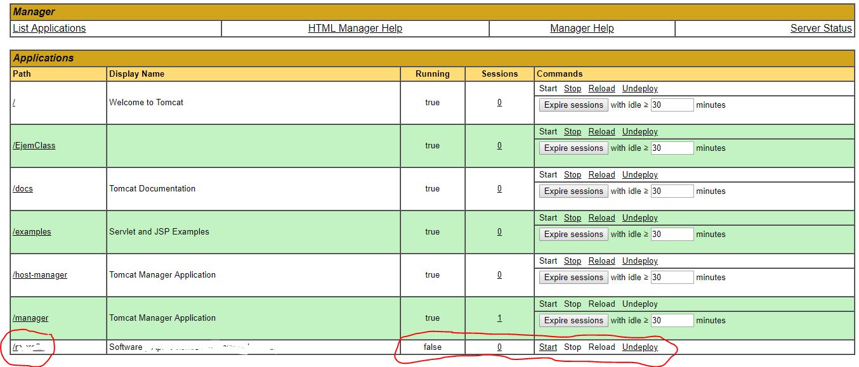Screen dimensions: 859x367
Task: Expire sessions for /examples
Action: coord(574,235)
